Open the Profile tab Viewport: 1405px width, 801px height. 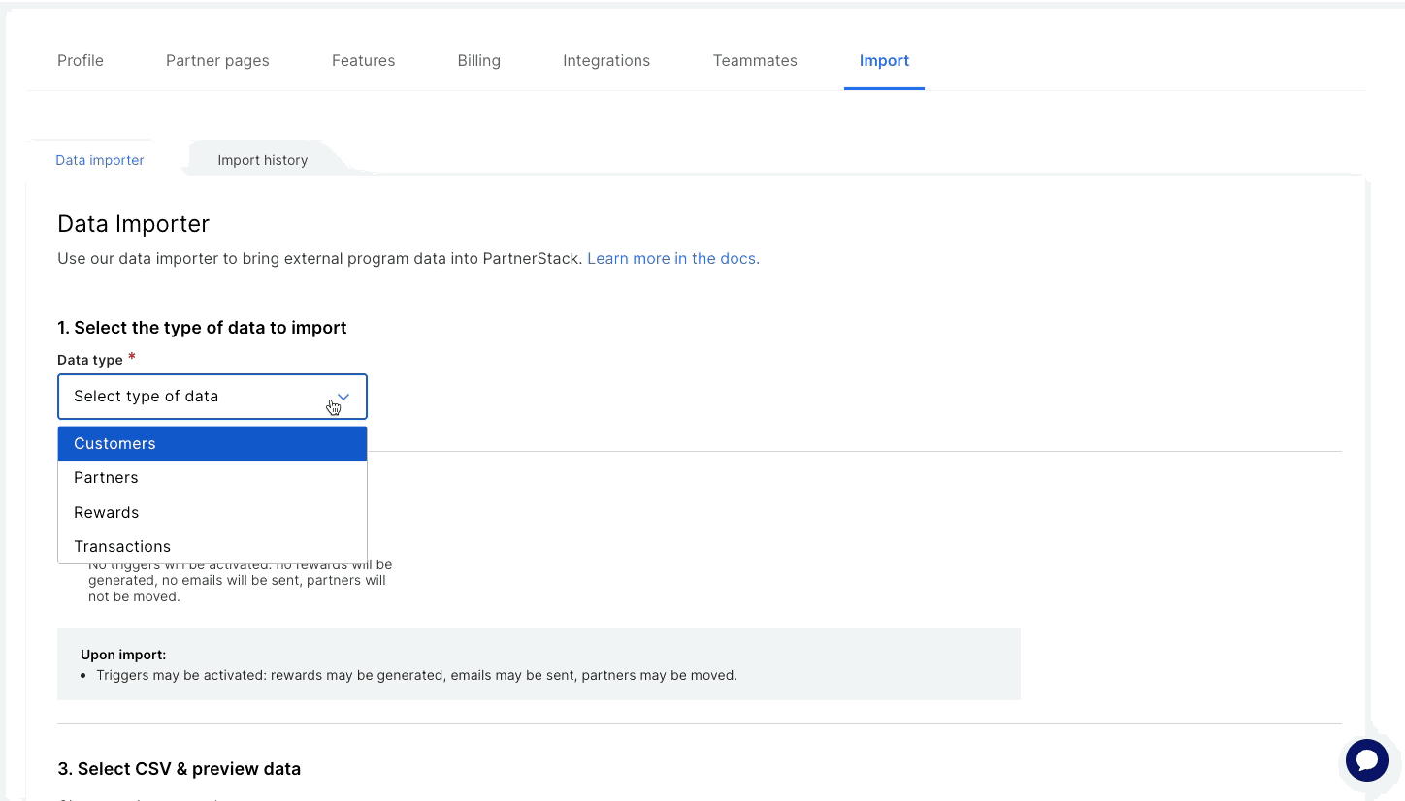[x=81, y=60]
